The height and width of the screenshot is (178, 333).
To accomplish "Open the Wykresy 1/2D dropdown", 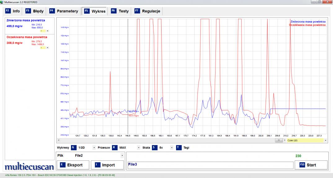I will [x=94, y=148].
